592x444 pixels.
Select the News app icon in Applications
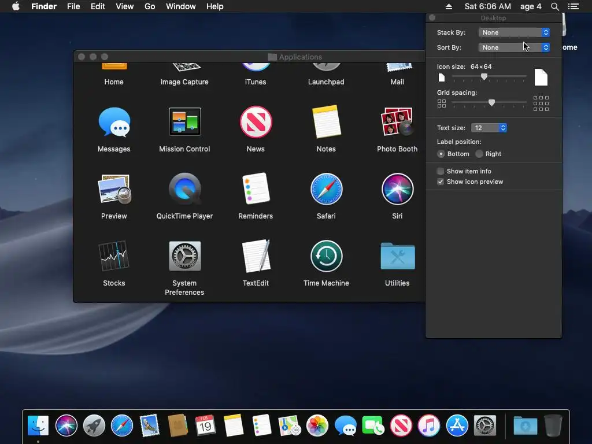click(x=256, y=121)
